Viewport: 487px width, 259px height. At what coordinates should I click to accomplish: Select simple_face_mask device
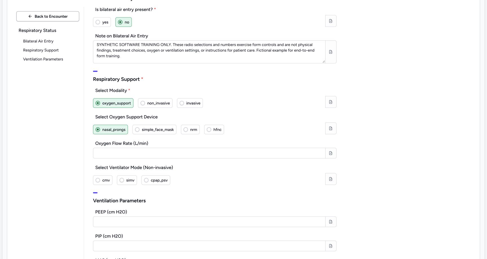(x=154, y=130)
